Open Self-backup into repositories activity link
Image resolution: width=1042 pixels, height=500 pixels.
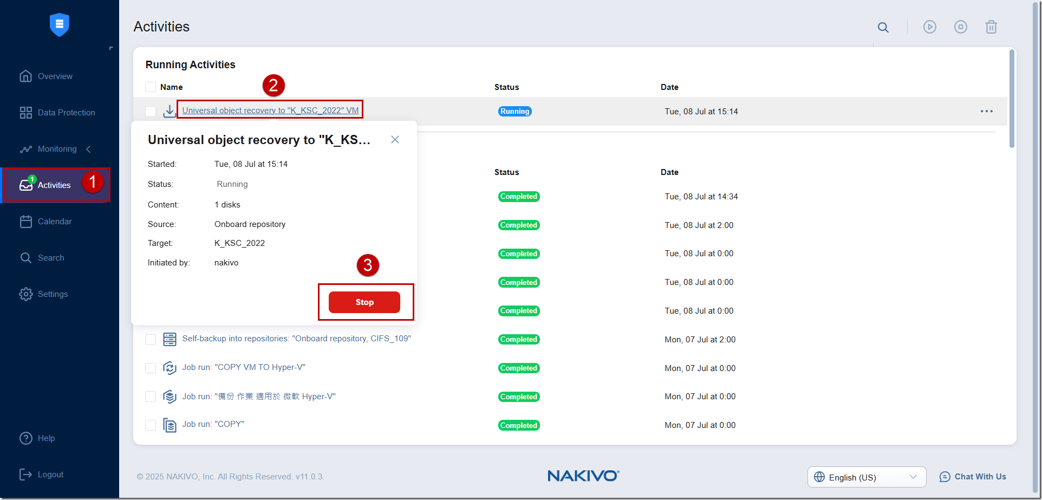296,339
